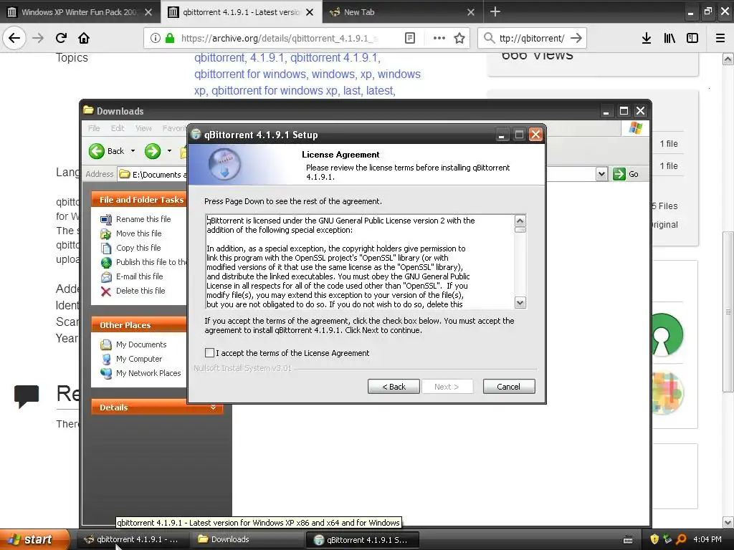Toggle reader view icon in address bar
Viewport: 734px width, 550px height.
(x=409, y=38)
